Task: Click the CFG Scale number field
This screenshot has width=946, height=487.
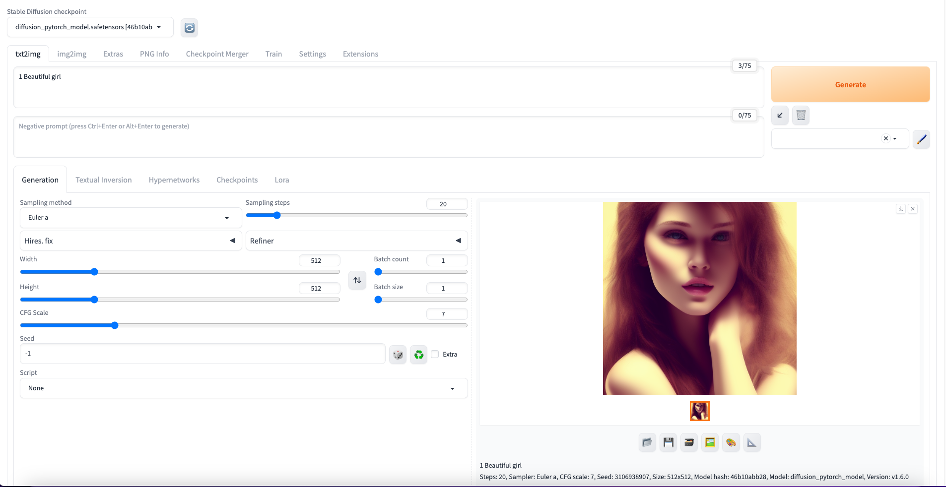Action: [447, 314]
